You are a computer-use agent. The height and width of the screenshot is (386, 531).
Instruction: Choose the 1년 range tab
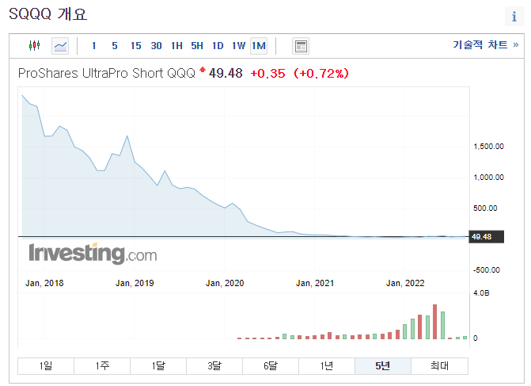coord(327,365)
